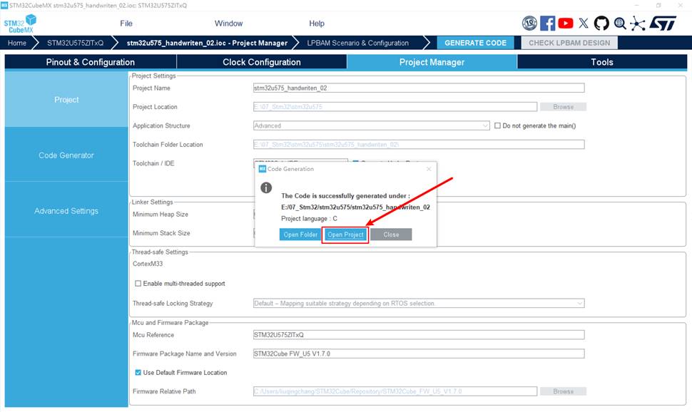The height and width of the screenshot is (412, 692).
Task: Open the GitHub icon link
Action: click(x=601, y=23)
